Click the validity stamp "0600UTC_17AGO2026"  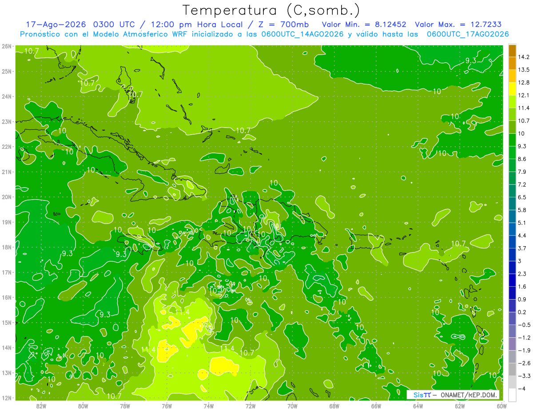pyautogui.click(x=467, y=34)
